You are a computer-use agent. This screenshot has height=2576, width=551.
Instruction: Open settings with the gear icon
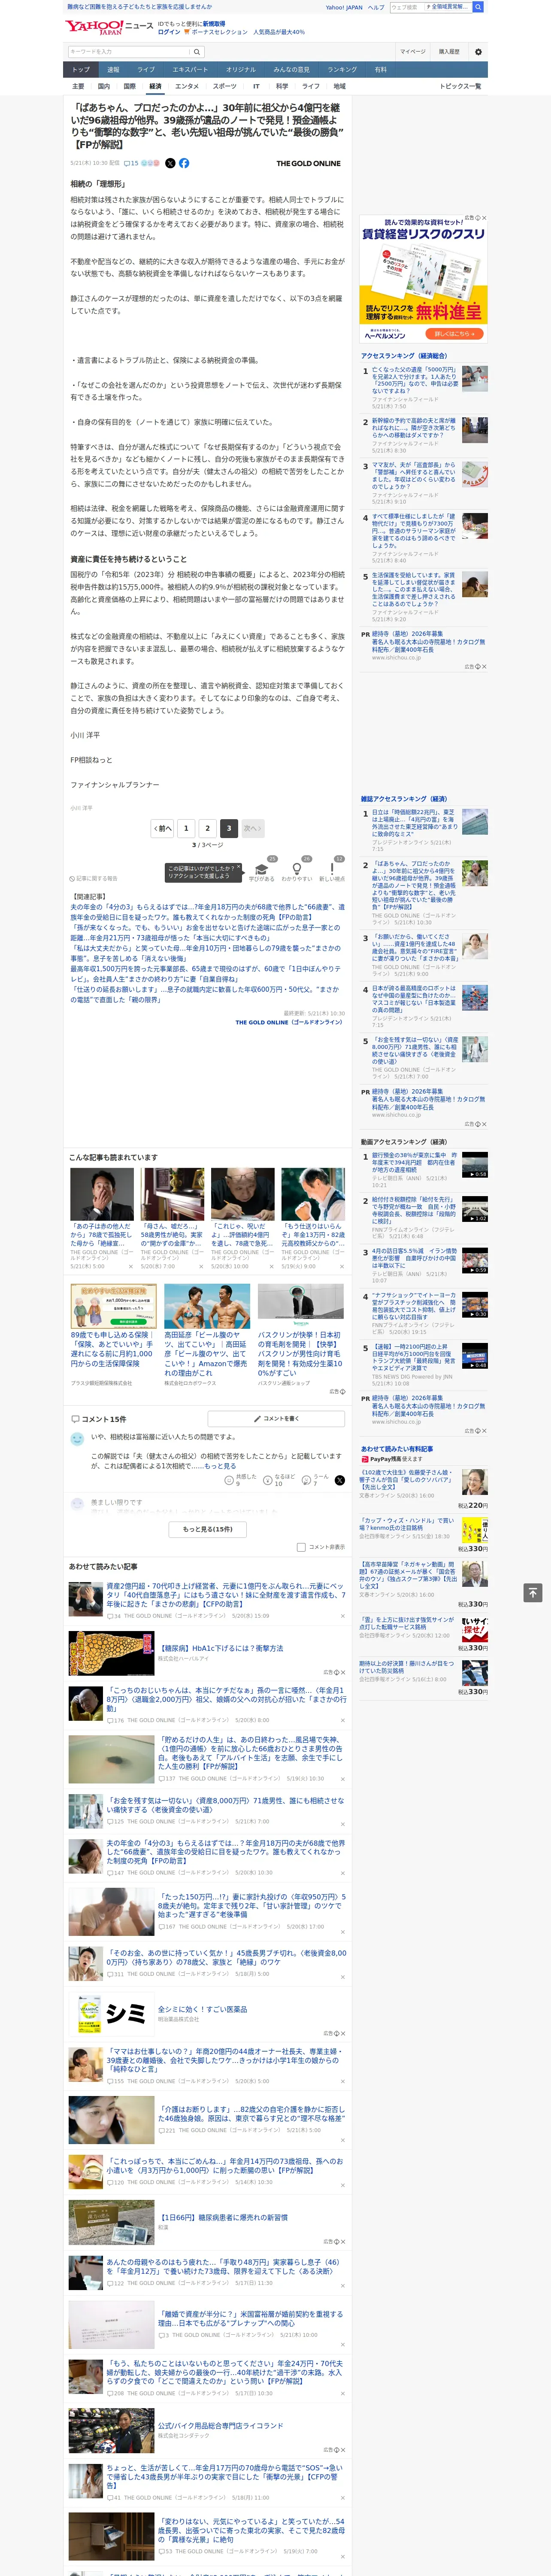pyautogui.click(x=478, y=52)
